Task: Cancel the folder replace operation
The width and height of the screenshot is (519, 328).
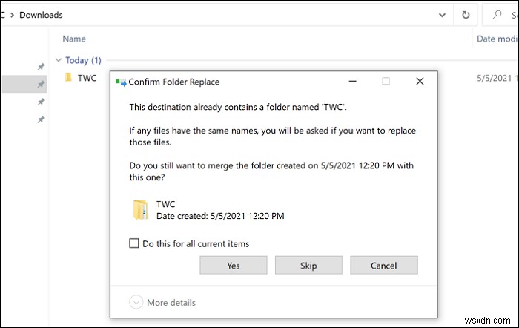Action: coord(383,266)
